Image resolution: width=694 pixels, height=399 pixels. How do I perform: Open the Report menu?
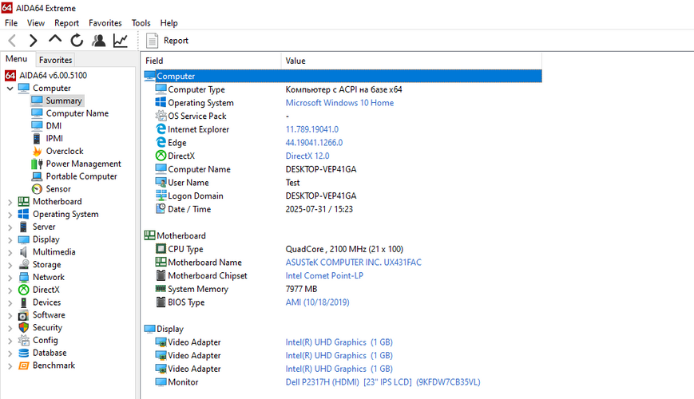[66, 23]
